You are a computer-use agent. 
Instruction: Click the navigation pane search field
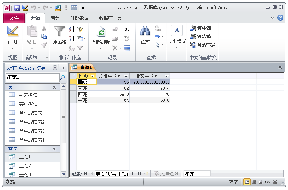tap(33, 77)
